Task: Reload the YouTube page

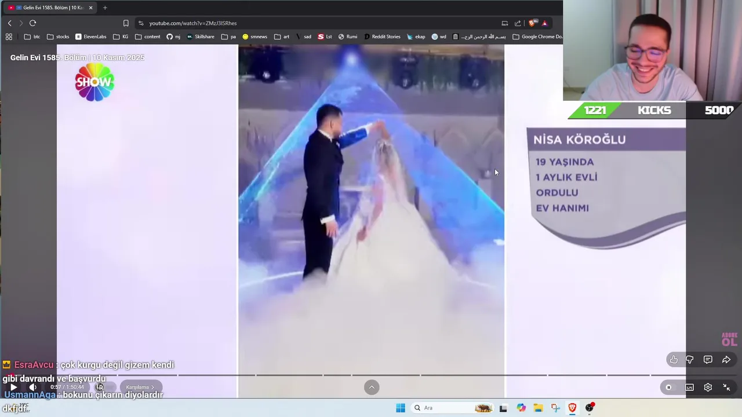Action: coord(32,23)
